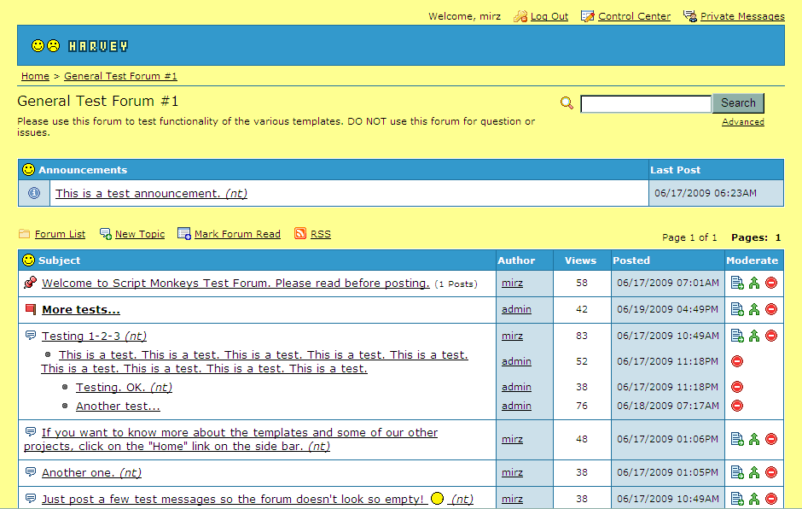This screenshot has height=509, width=802.
Task: Click red delete icon for 'If you want' topic
Action: [771, 439]
